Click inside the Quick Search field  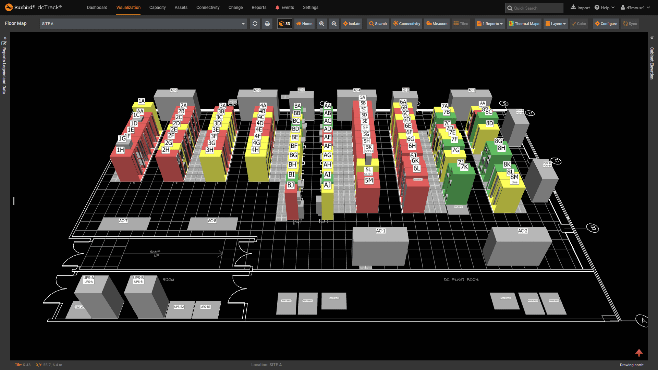[x=534, y=8]
